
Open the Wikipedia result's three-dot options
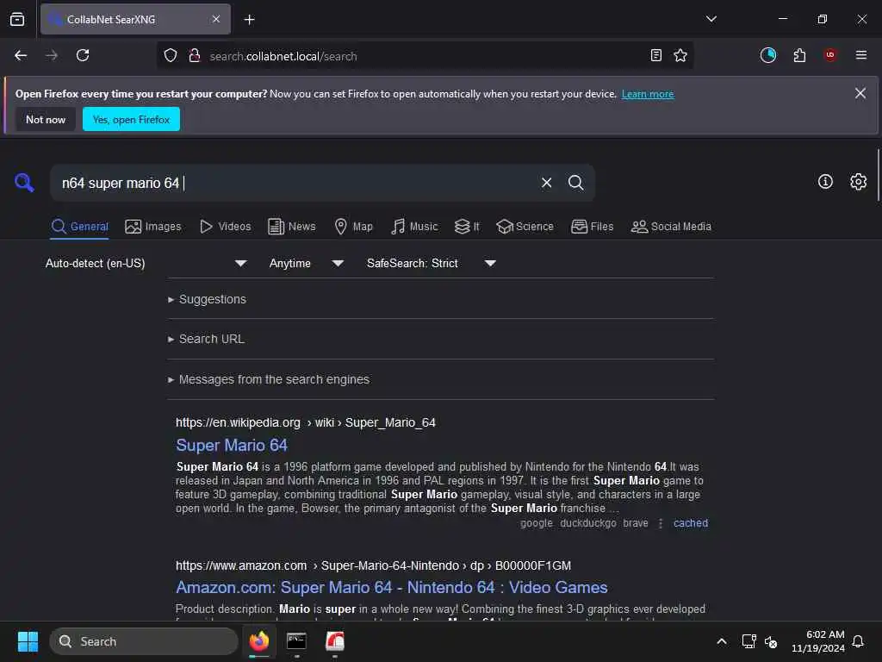tap(661, 523)
